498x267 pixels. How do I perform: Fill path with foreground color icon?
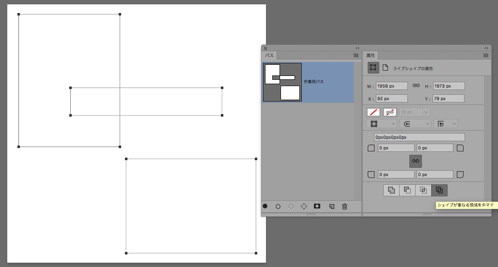(x=265, y=206)
